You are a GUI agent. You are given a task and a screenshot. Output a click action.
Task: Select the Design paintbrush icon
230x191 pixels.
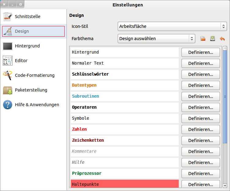(x=8, y=31)
